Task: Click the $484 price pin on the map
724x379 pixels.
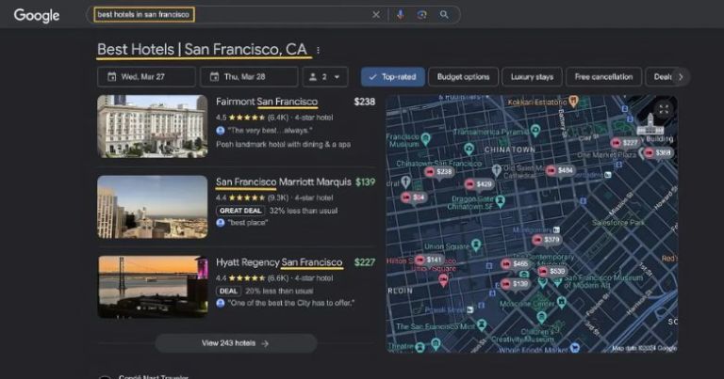Action: point(560,170)
